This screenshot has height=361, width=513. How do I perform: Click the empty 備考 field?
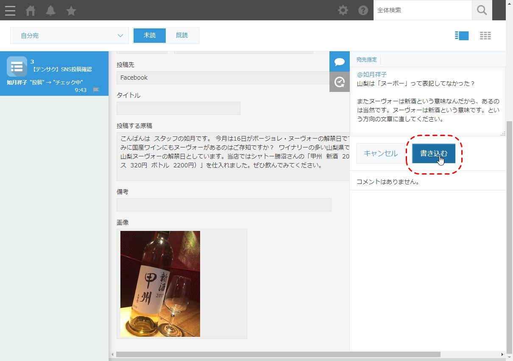tap(224, 205)
